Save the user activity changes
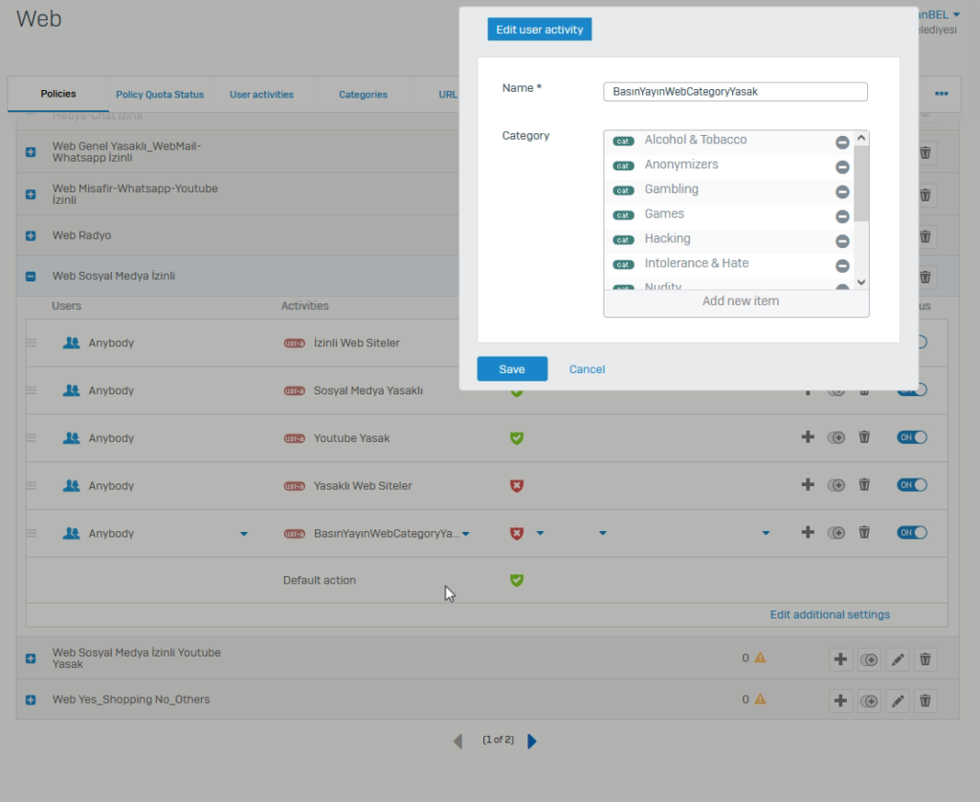This screenshot has height=802, width=980. pyautogui.click(x=512, y=369)
